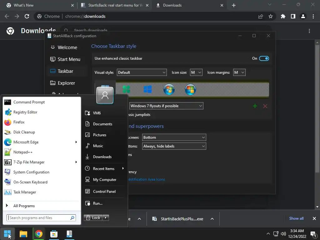The width and height of the screenshot is (320, 240).
Task: Open StartAllBack taskbar icon
Action: click(69, 234)
